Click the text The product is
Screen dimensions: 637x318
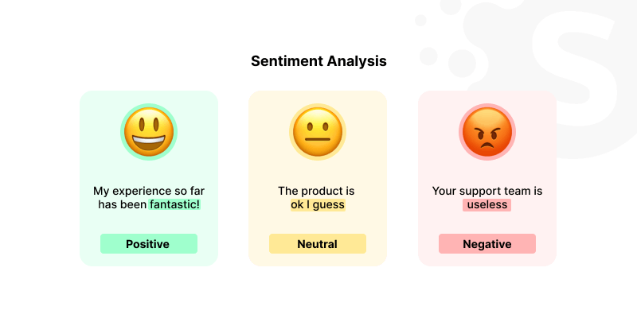pyautogui.click(x=316, y=191)
